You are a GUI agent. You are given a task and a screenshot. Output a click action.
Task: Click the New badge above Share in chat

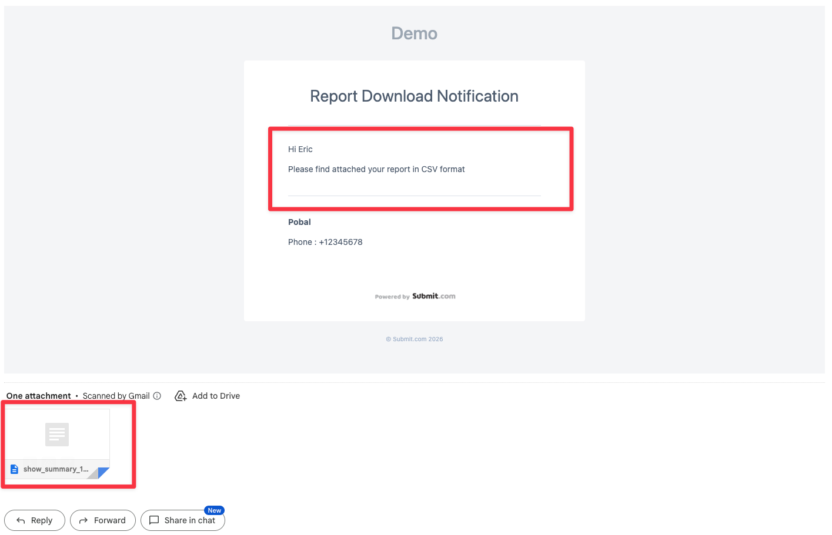coord(214,510)
